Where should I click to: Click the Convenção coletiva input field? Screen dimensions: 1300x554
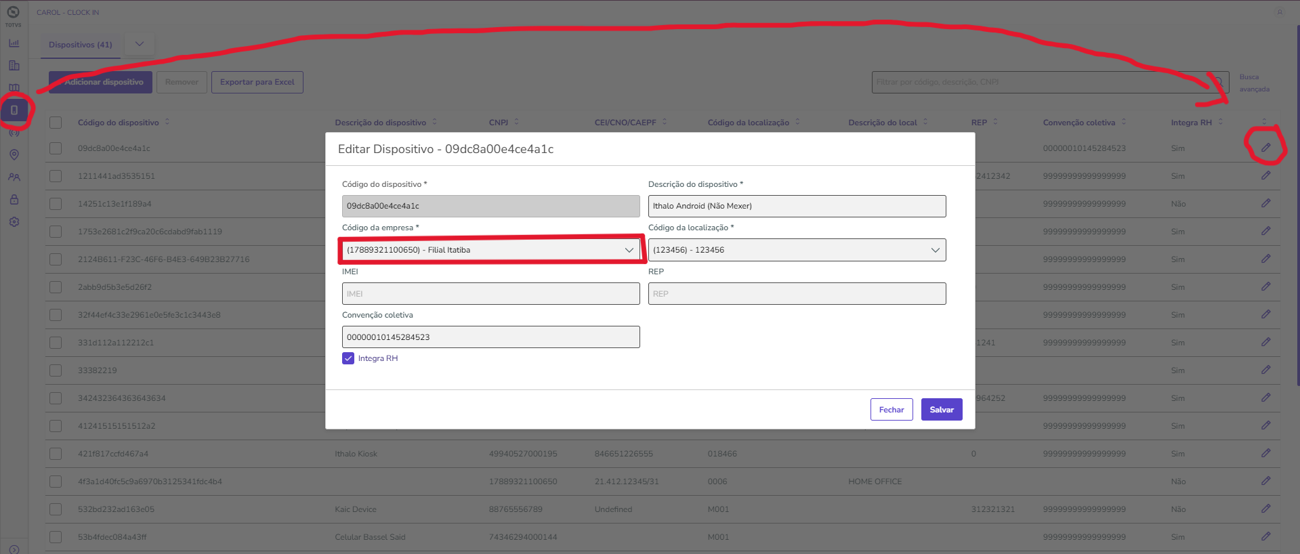490,337
